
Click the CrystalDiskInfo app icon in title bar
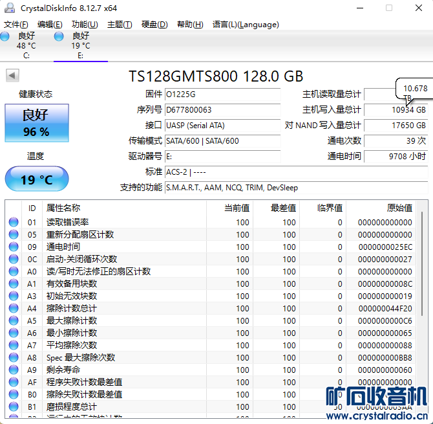(9, 8)
